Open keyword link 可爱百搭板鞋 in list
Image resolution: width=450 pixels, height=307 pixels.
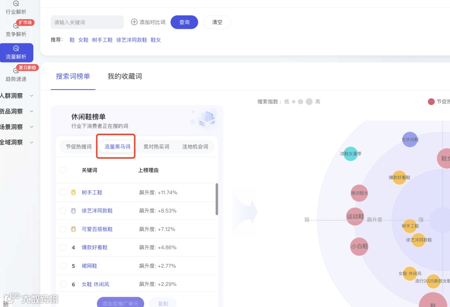point(97,229)
